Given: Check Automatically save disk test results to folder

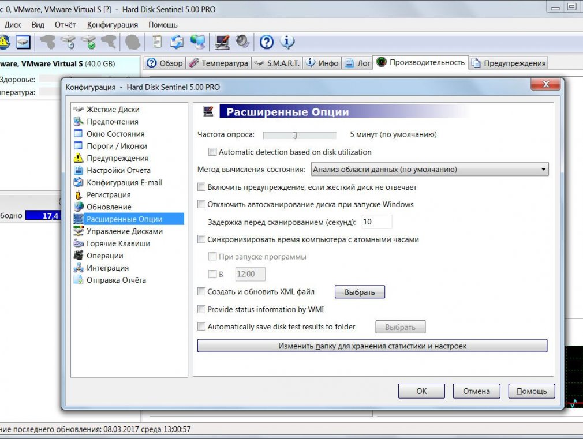Looking at the screenshot, I should [201, 327].
